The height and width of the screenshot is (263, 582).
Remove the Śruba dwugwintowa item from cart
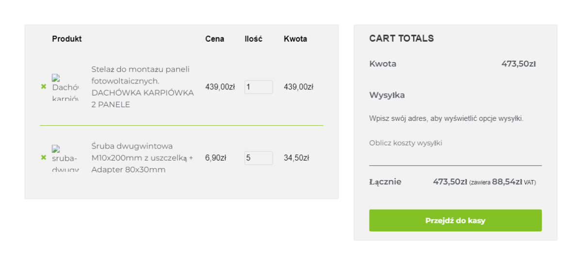pyautogui.click(x=44, y=158)
